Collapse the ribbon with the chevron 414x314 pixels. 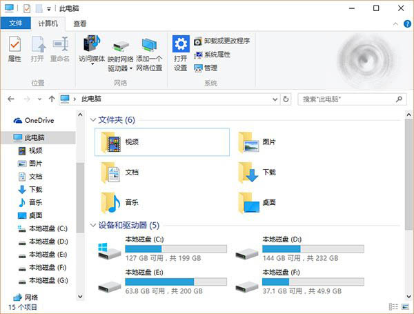pos(395,24)
